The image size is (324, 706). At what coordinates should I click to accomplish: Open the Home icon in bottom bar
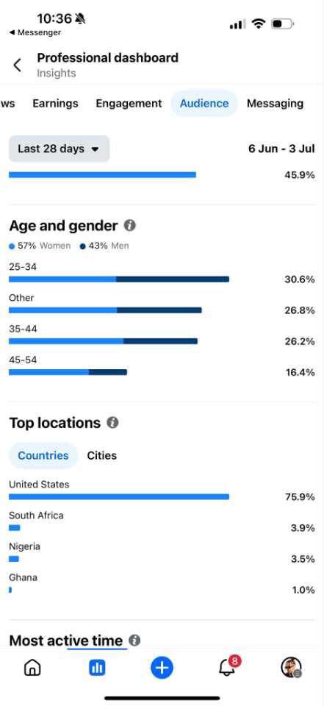[32, 668]
